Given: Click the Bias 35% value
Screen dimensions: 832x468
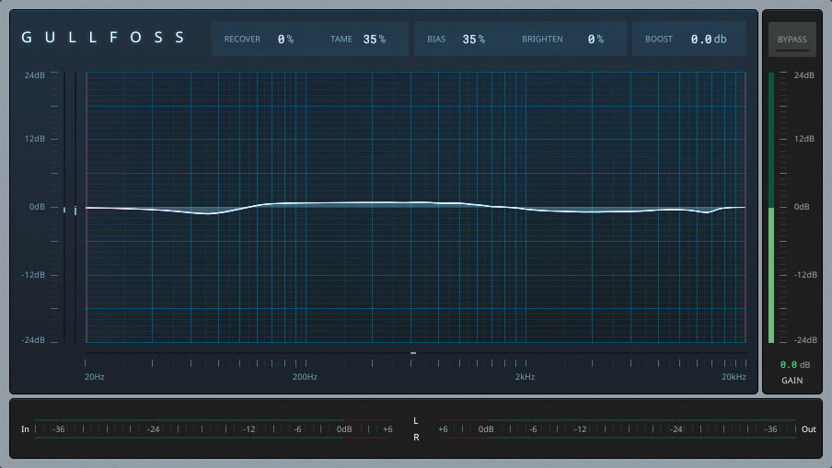Looking at the screenshot, I should pos(473,40).
